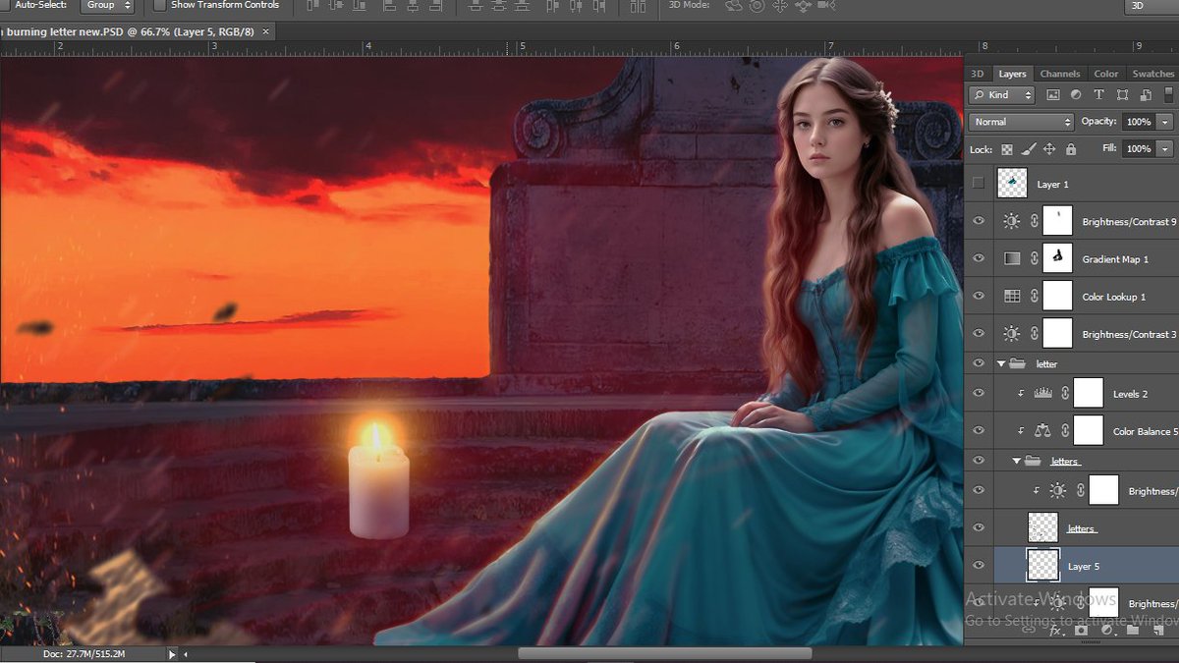Open the Fill slider dropdown arrow

tap(1165, 149)
